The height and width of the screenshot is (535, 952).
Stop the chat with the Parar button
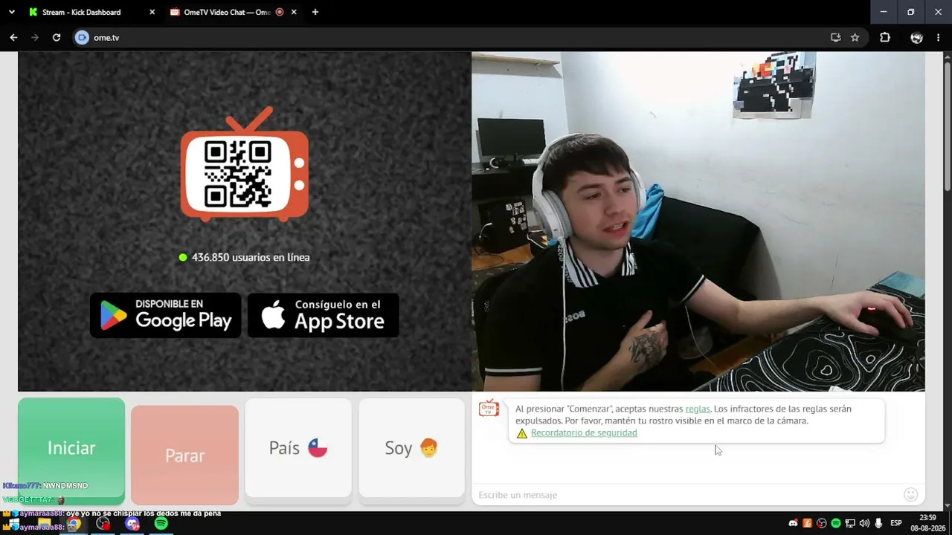pyautogui.click(x=184, y=455)
